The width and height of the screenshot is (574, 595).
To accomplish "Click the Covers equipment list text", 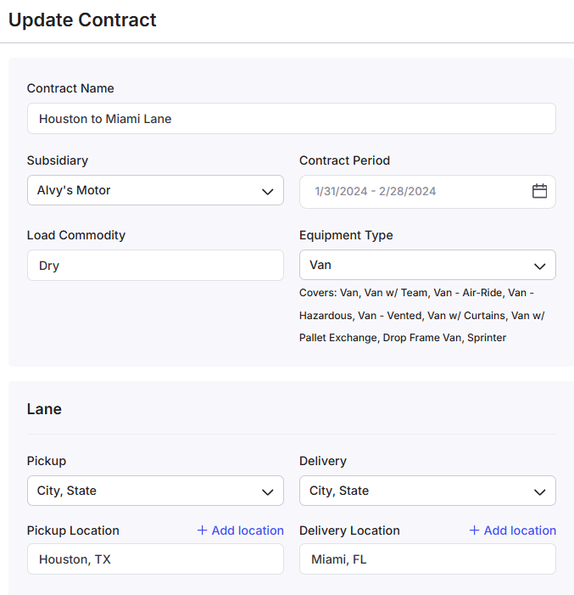I will [x=422, y=316].
